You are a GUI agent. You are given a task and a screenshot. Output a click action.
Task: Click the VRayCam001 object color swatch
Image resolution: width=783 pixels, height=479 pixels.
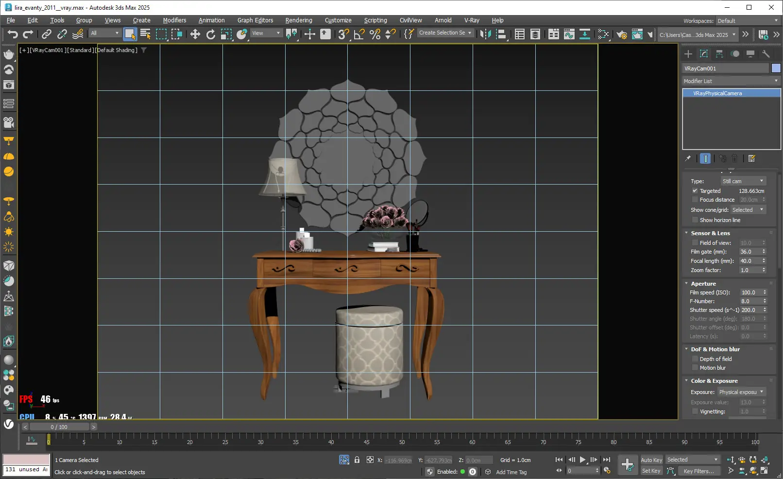tap(776, 68)
